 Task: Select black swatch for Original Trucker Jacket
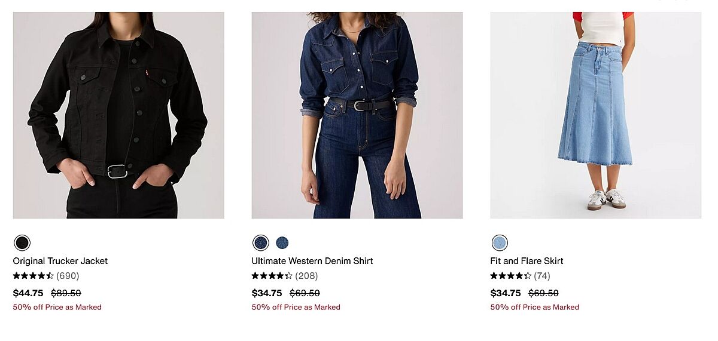tap(22, 242)
